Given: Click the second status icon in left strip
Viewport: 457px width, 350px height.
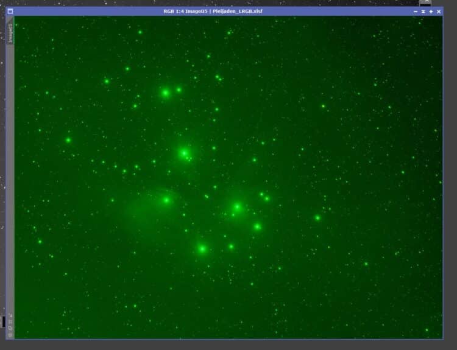Looking at the screenshot, I should 10,322.
